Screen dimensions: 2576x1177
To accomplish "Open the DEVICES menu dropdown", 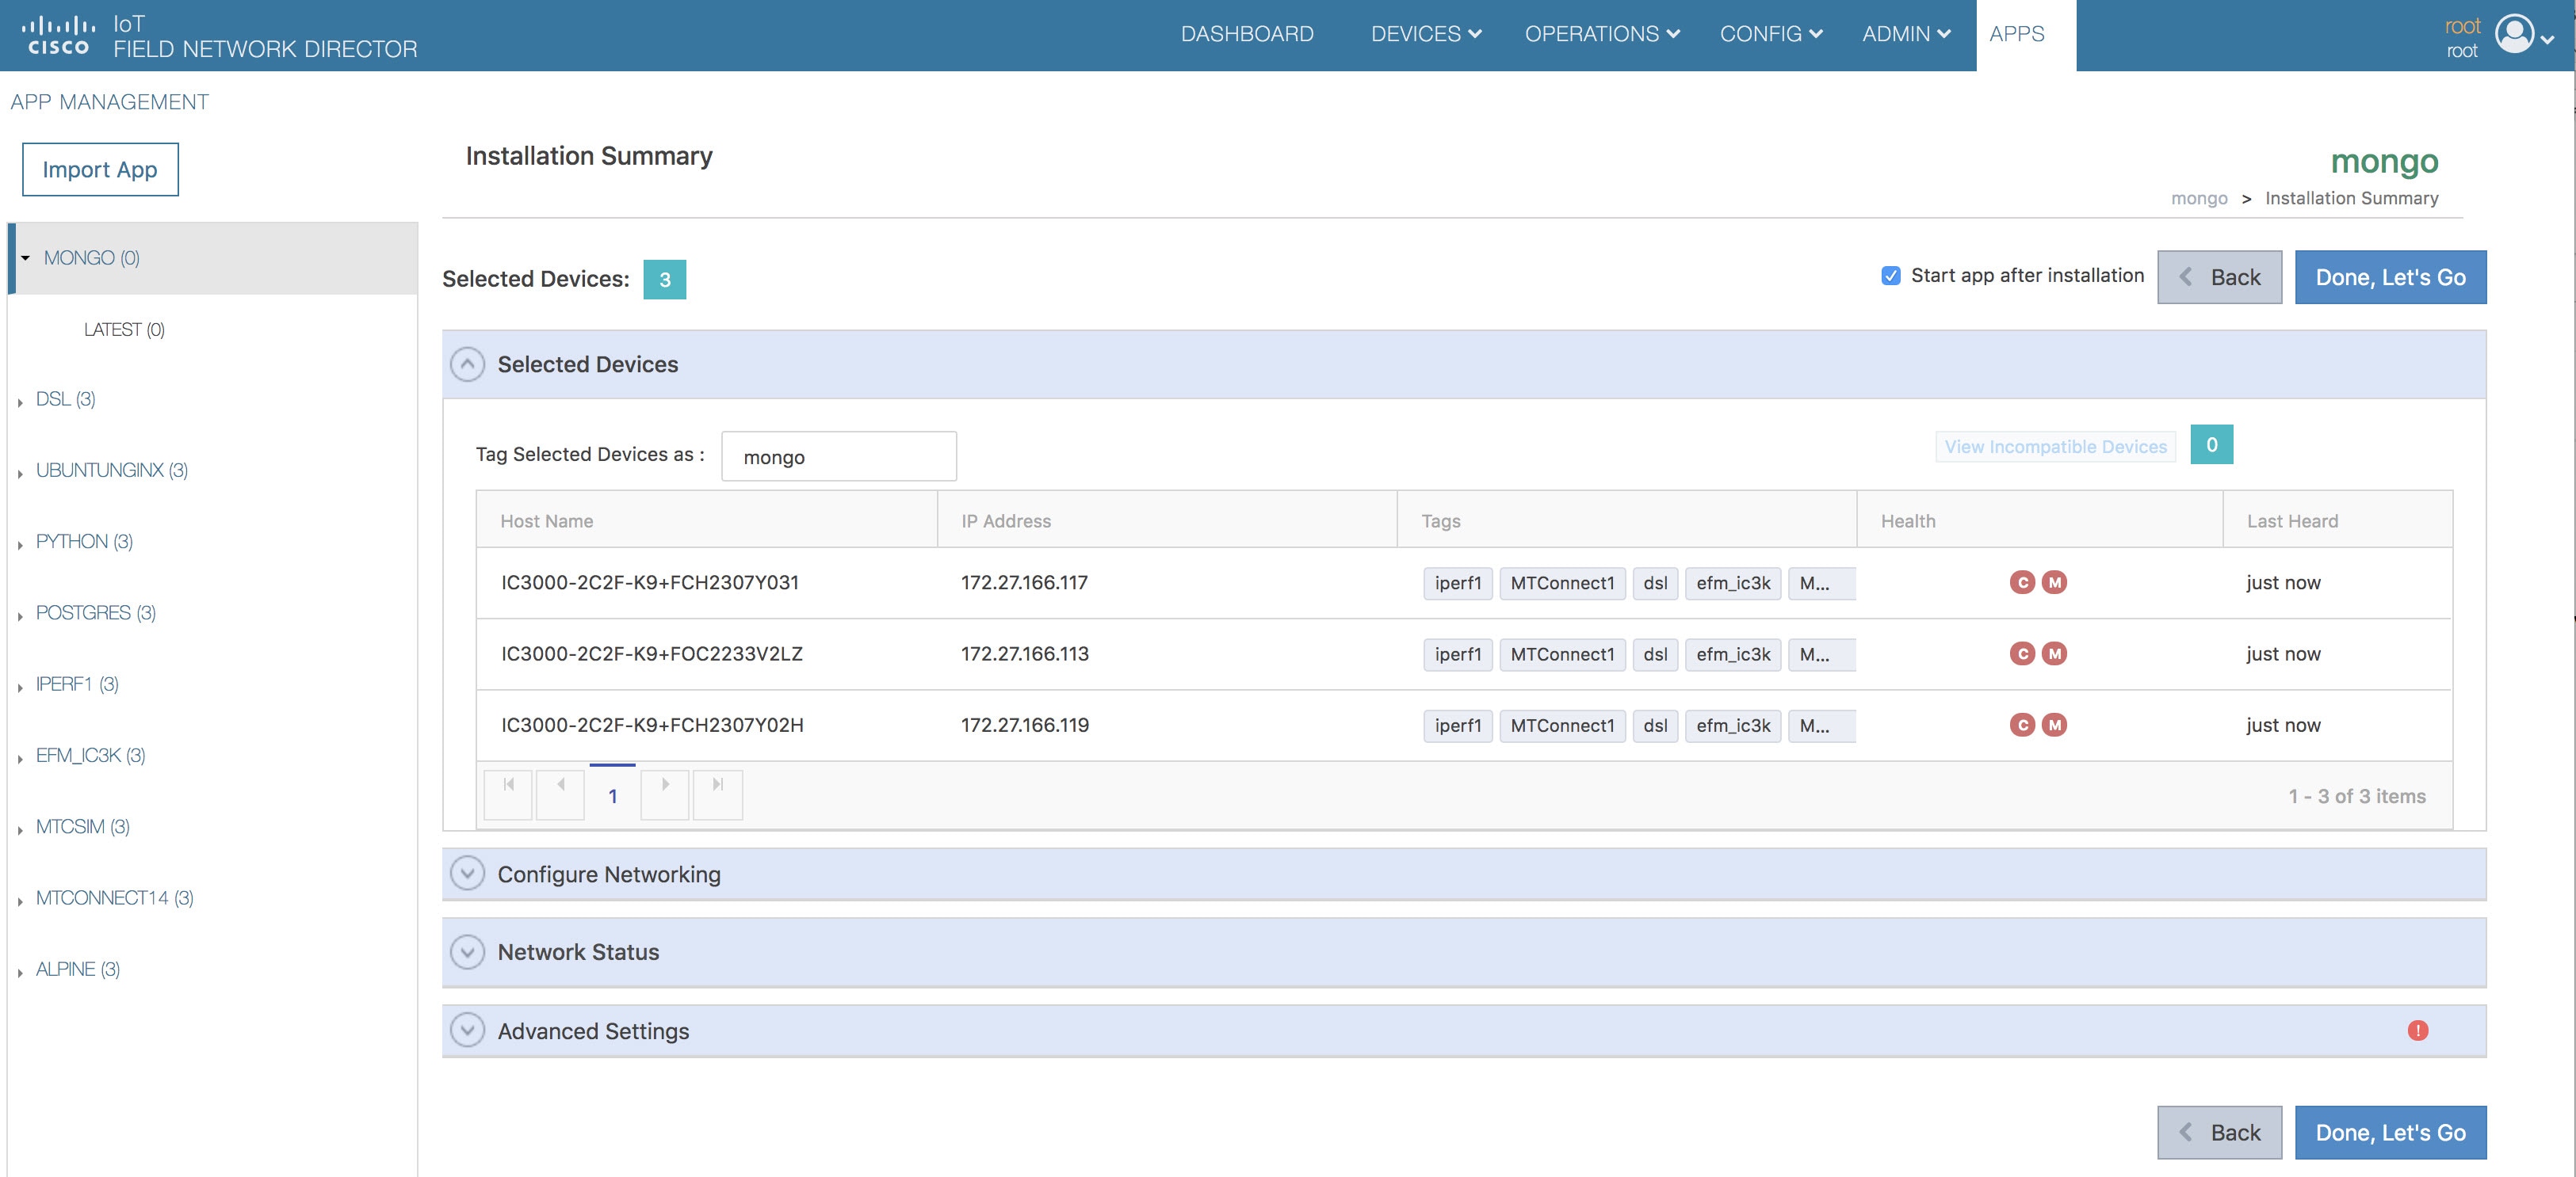I will tap(1426, 34).
